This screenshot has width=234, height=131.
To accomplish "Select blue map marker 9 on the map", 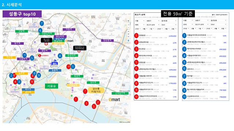I will pos(39,75).
